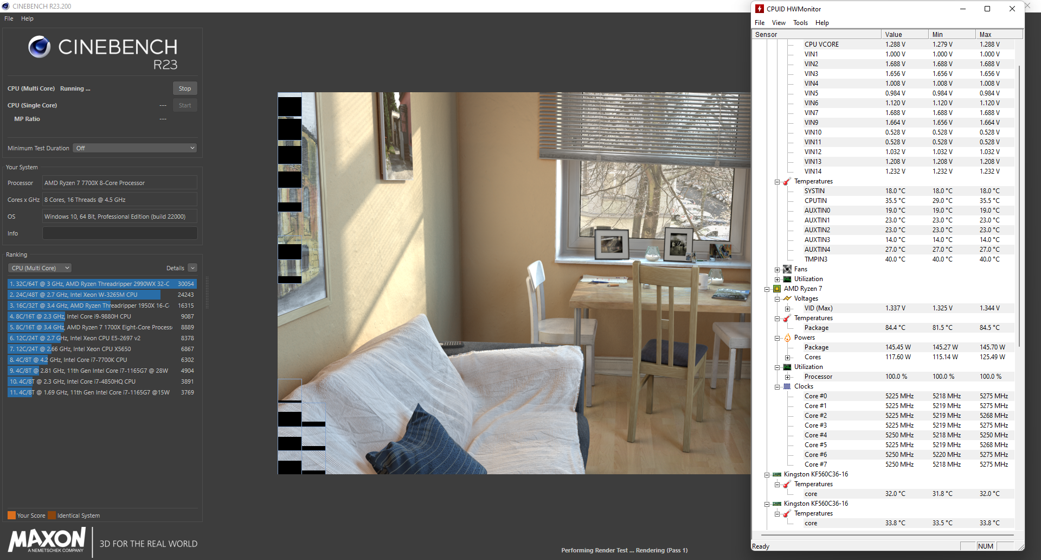Collapse the Clocks node

(777, 387)
